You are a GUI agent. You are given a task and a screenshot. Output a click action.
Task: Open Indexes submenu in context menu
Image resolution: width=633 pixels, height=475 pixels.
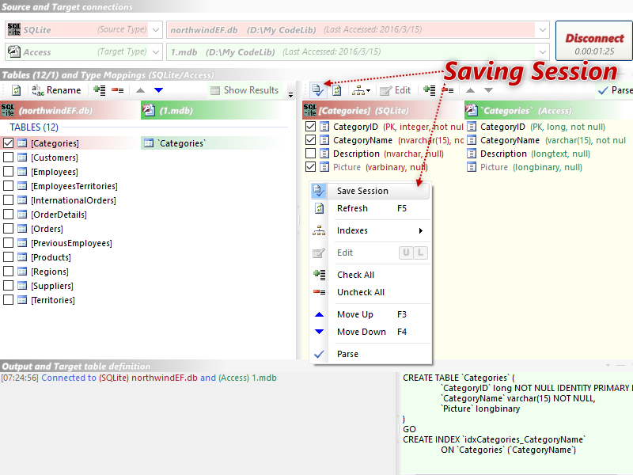point(370,230)
